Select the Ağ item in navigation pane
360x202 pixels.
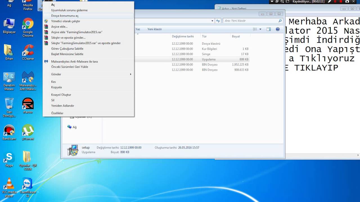coord(72,127)
